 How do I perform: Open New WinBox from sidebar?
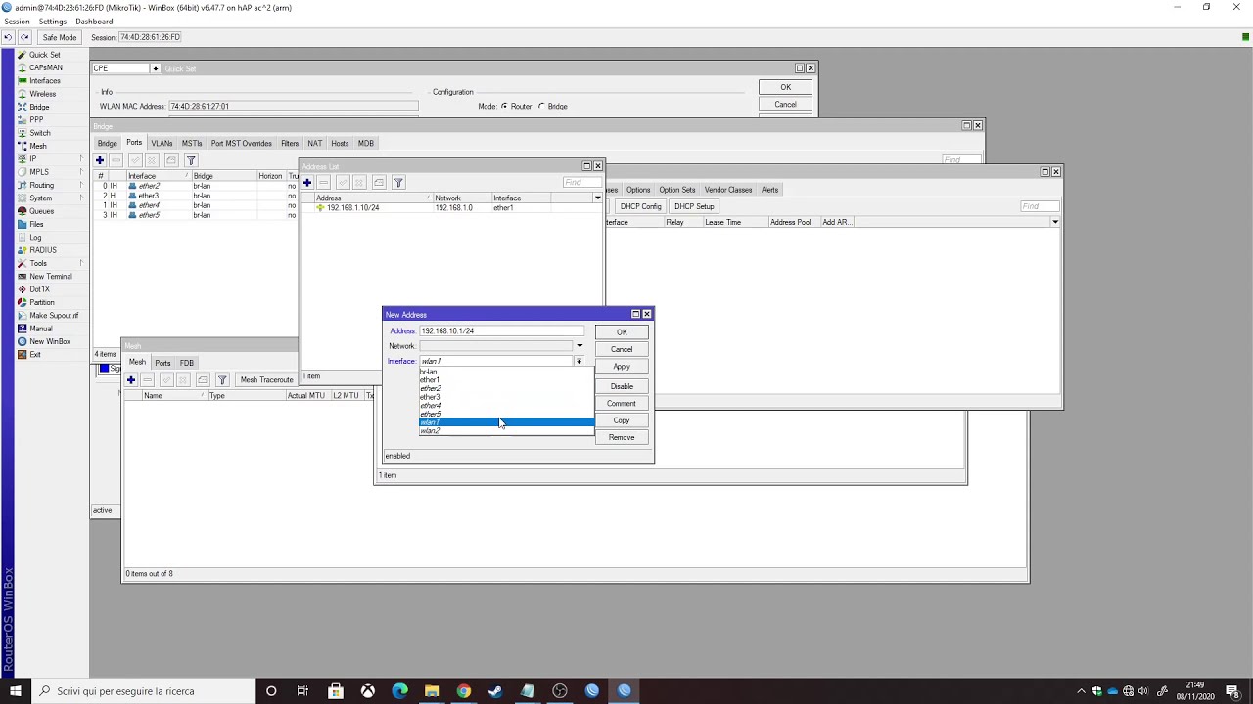click(x=49, y=341)
